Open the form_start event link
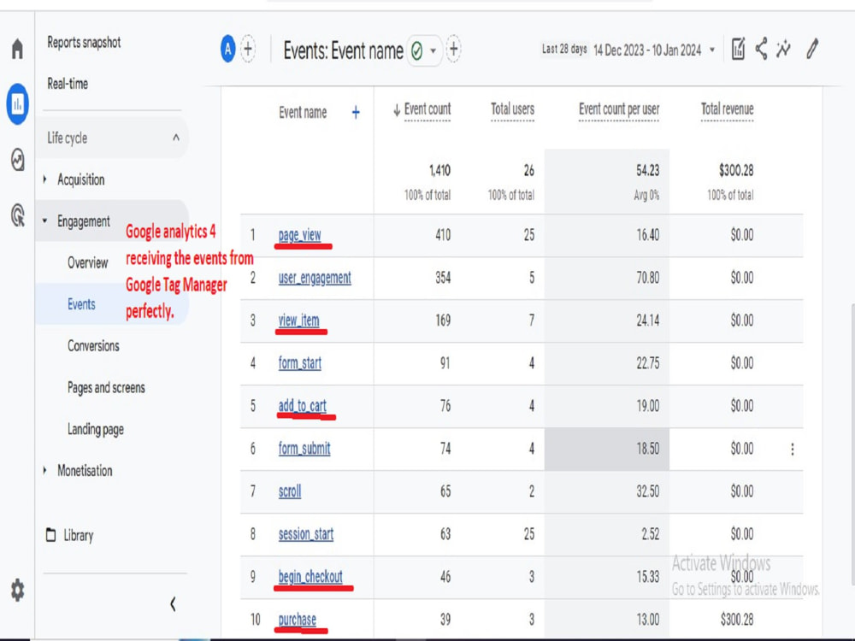Image resolution: width=855 pixels, height=641 pixels. [300, 363]
